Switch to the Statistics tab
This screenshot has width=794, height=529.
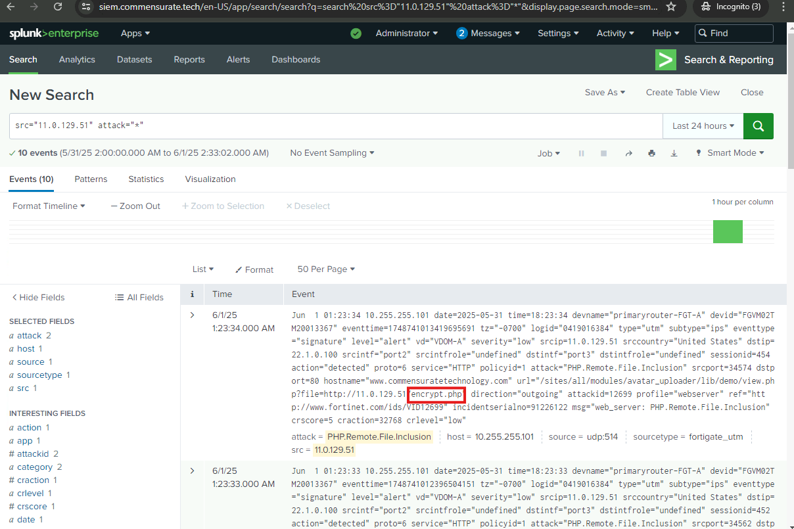[146, 179]
